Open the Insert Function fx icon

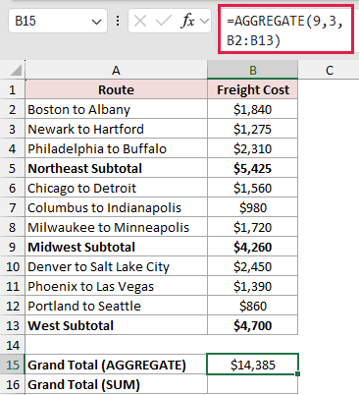(x=187, y=22)
